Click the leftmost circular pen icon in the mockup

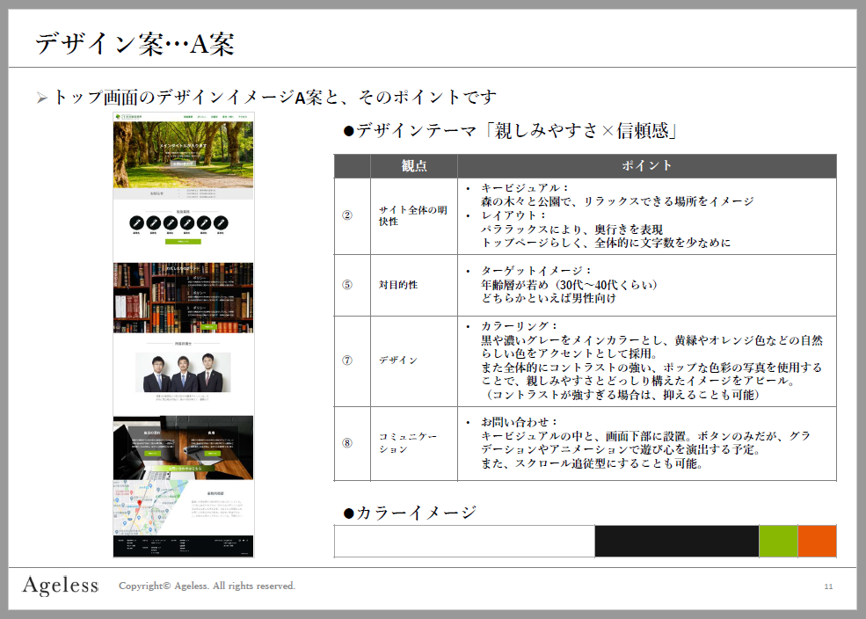tap(136, 222)
